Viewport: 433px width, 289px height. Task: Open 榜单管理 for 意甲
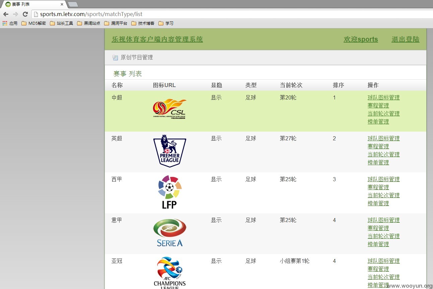(378, 244)
